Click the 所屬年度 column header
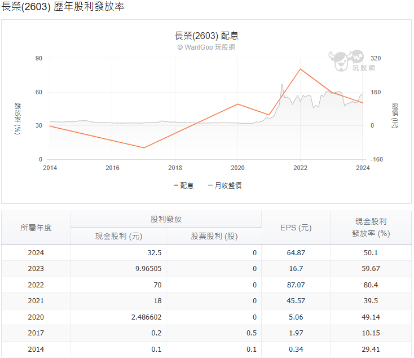The width and height of the screenshot is (414, 358). (36, 228)
